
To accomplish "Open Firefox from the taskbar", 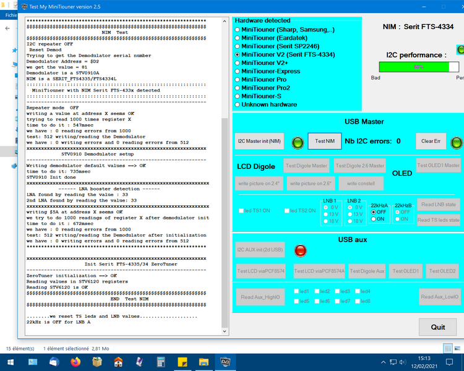I will (x=75, y=362).
